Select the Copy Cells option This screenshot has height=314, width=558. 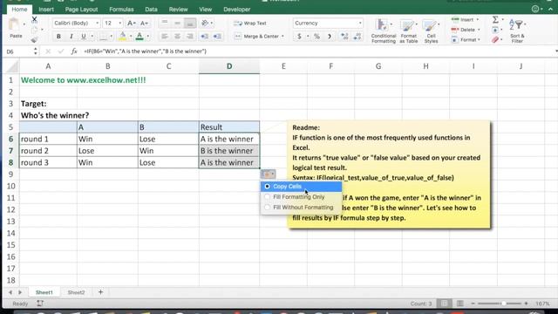(301, 187)
